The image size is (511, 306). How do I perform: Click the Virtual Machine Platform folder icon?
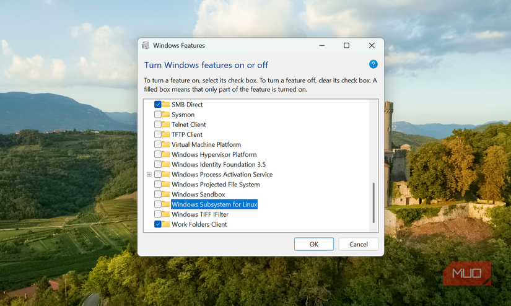click(x=166, y=144)
